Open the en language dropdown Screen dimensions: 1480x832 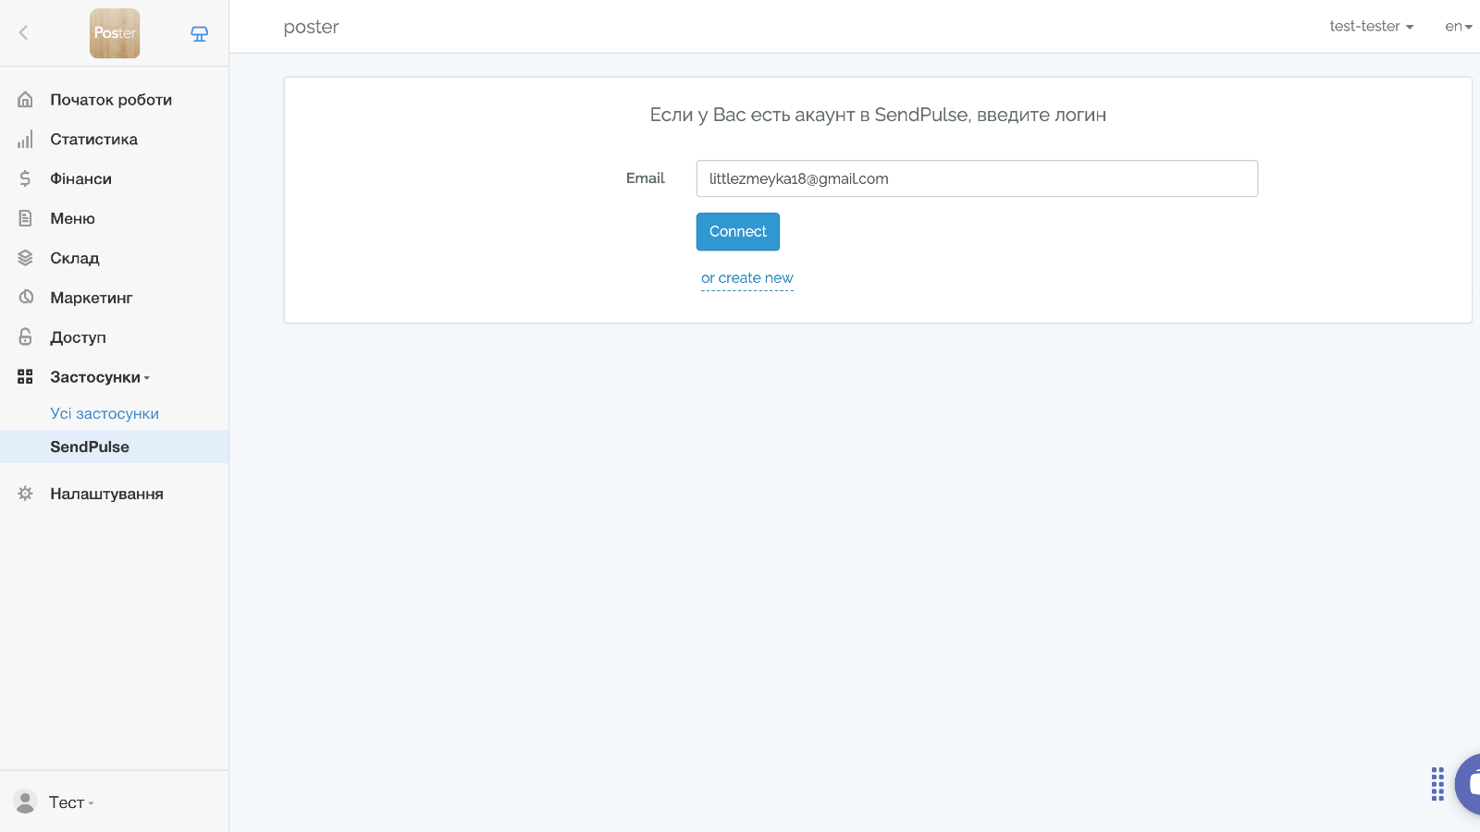(x=1458, y=27)
